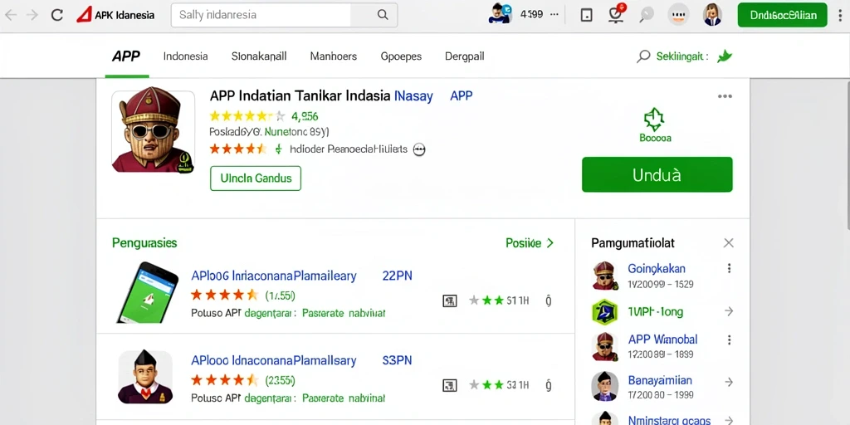Screen dimensions: 850x425
Task: Click the search field with Salty indanresia
Action: pyautogui.click(x=261, y=15)
